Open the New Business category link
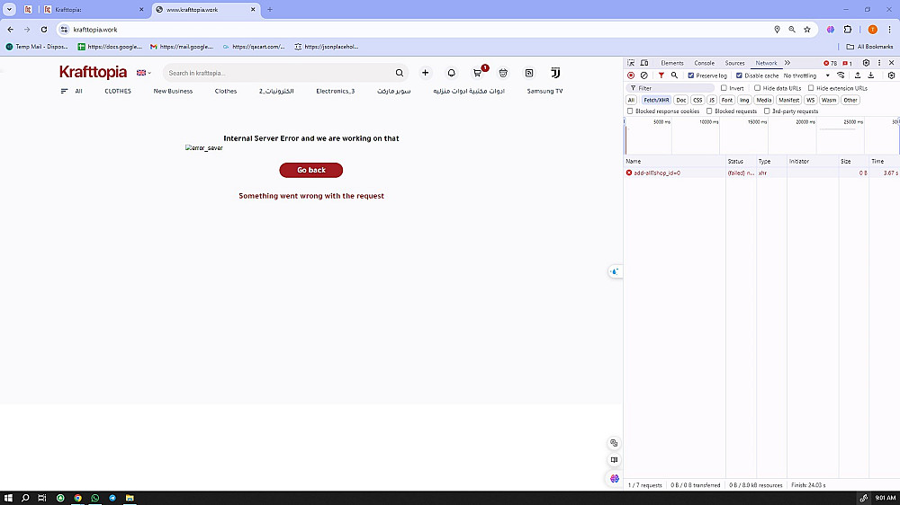900x505 pixels. click(x=173, y=91)
